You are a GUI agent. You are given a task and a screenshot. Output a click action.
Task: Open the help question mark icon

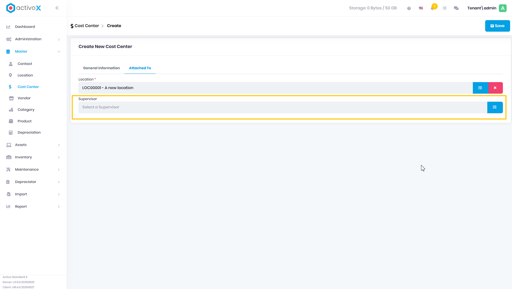pos(409,8)
